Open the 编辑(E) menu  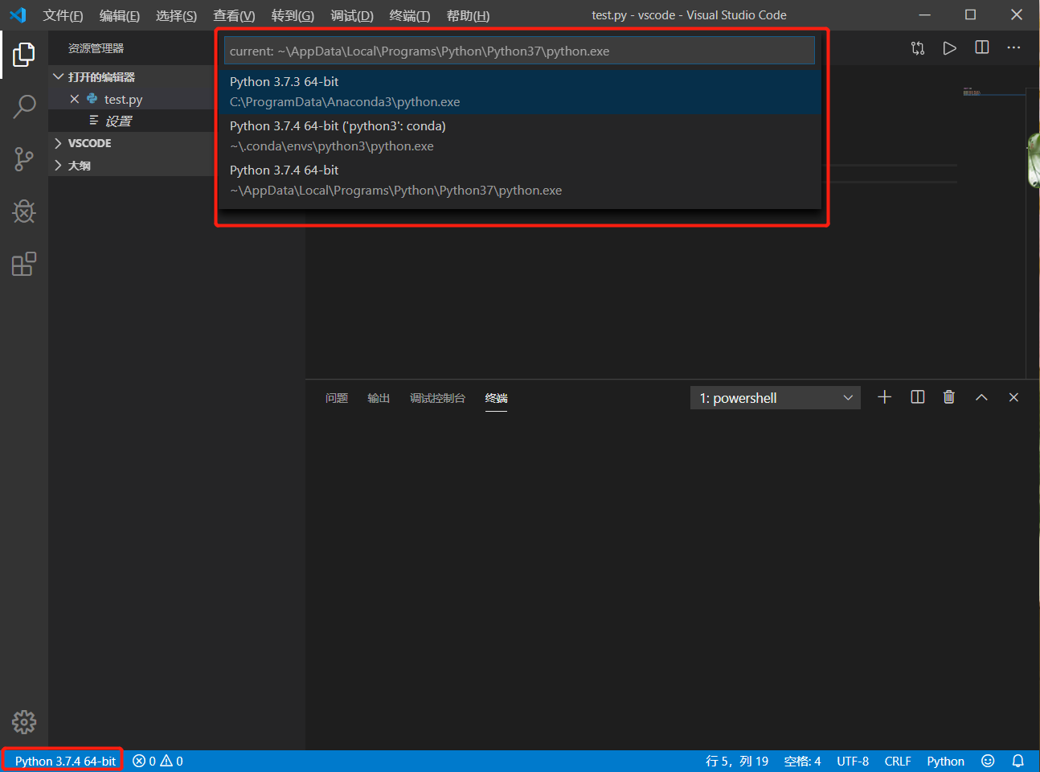pyautogui.click(x=120, y=15)
